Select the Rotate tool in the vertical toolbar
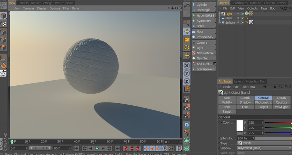The width and height of the screenshot is (292, 155). pos(187,47)
